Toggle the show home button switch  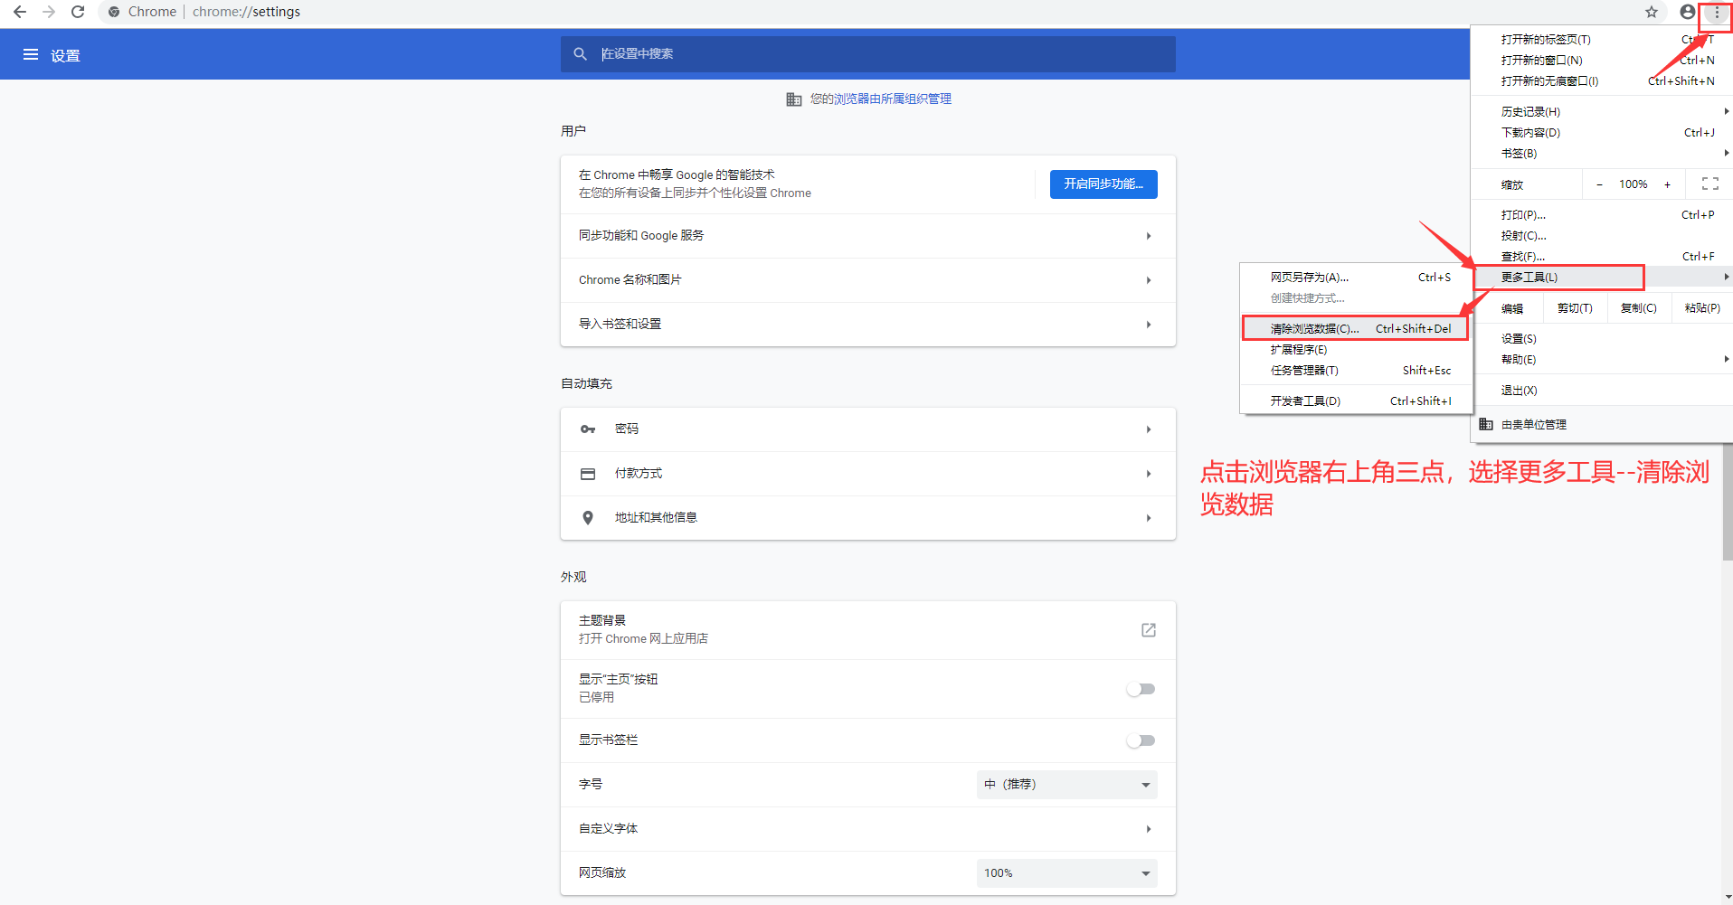[1141, 689]
